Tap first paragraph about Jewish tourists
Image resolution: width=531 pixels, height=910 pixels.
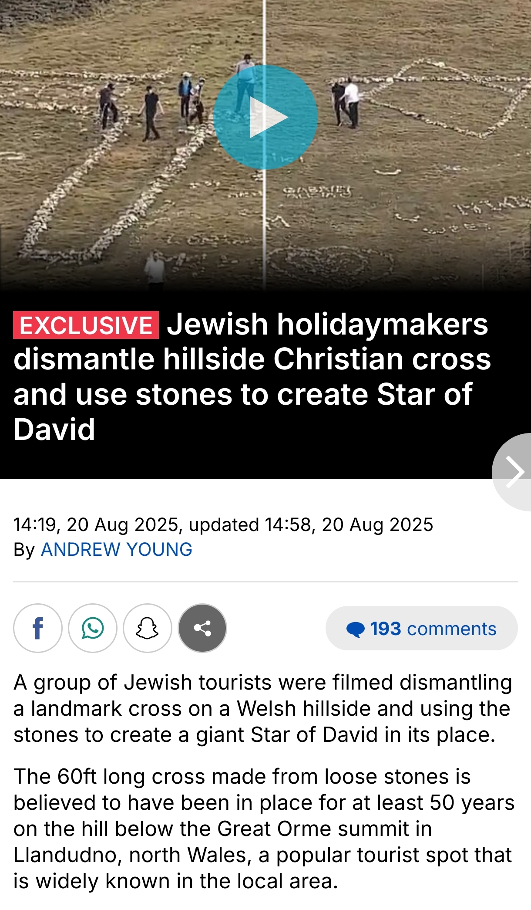263,708
